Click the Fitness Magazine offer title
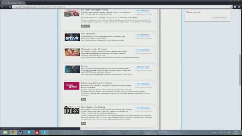Viewport: 242px width, 136px height. coord(93,107)
